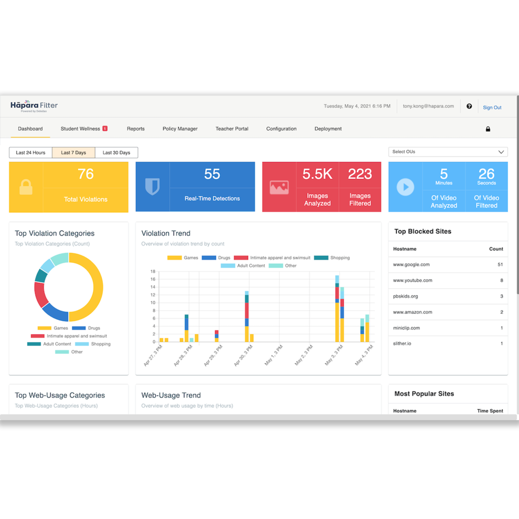
Task: Click the video play icon in Video Analyzed card
Action: (405, 187)
